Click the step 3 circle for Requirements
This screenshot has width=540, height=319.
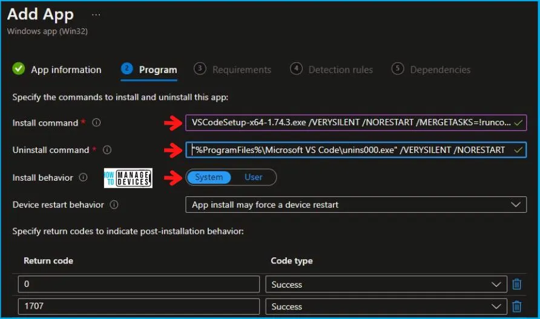pyautogui.click(x=200, y=68)
